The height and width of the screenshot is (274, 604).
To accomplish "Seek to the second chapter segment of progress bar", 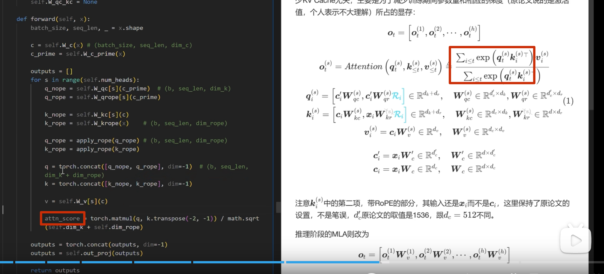I will 31,262.
